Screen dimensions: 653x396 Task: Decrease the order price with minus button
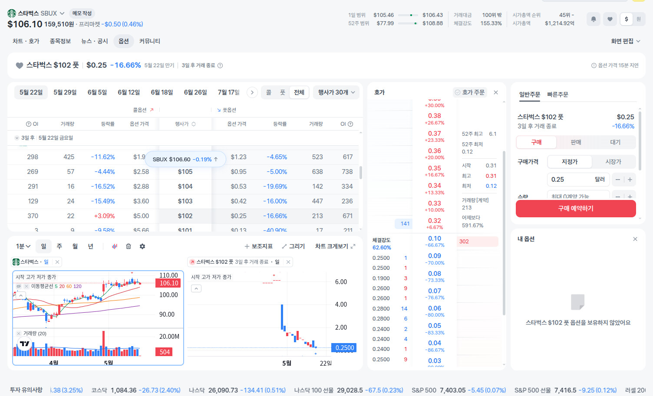pyautogui.click(x=618, y=180)
